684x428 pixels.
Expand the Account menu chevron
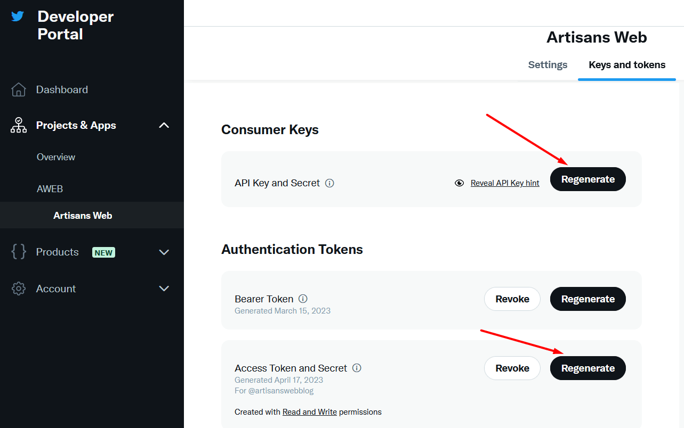[164, 289]
